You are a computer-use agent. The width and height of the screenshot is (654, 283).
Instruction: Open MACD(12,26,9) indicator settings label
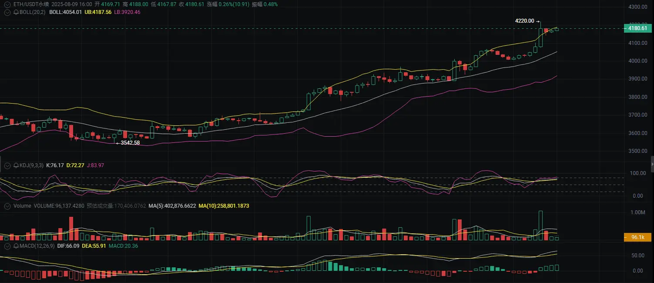37,246
